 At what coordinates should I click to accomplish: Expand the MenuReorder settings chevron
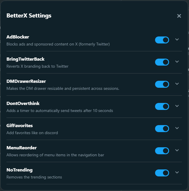[x=177, y=150]
